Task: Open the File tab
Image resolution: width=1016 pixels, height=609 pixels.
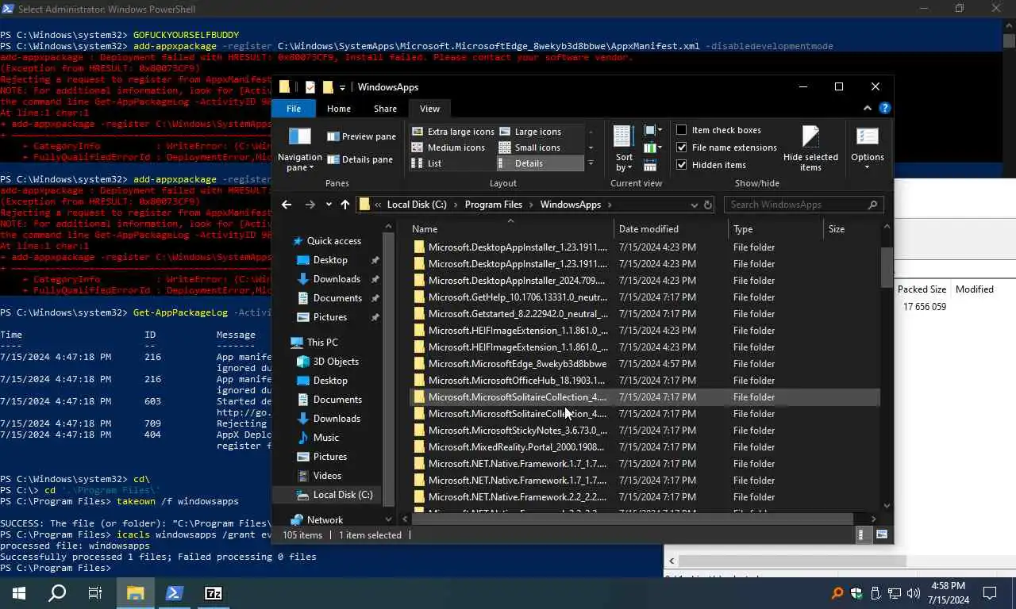Action: tap(294, 109)
